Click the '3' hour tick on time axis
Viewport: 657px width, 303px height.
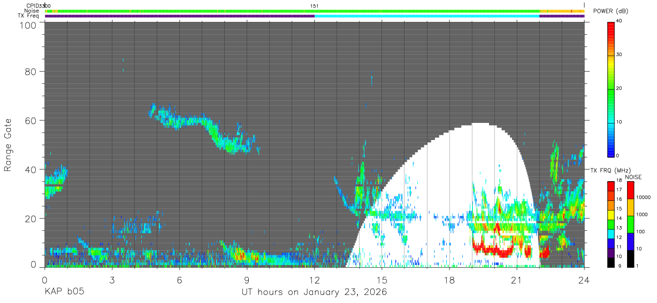112,280
